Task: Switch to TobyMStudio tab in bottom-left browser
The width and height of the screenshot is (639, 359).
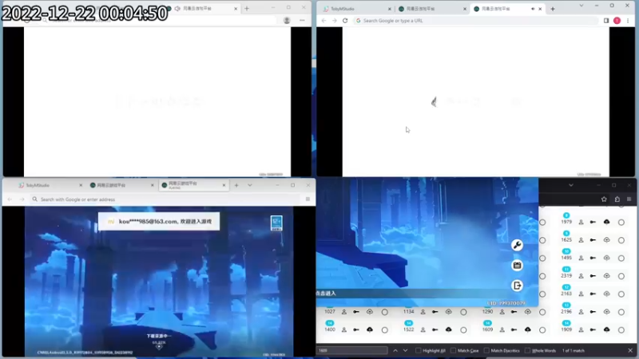Action: pyautogui.click(x=49, y=185)
